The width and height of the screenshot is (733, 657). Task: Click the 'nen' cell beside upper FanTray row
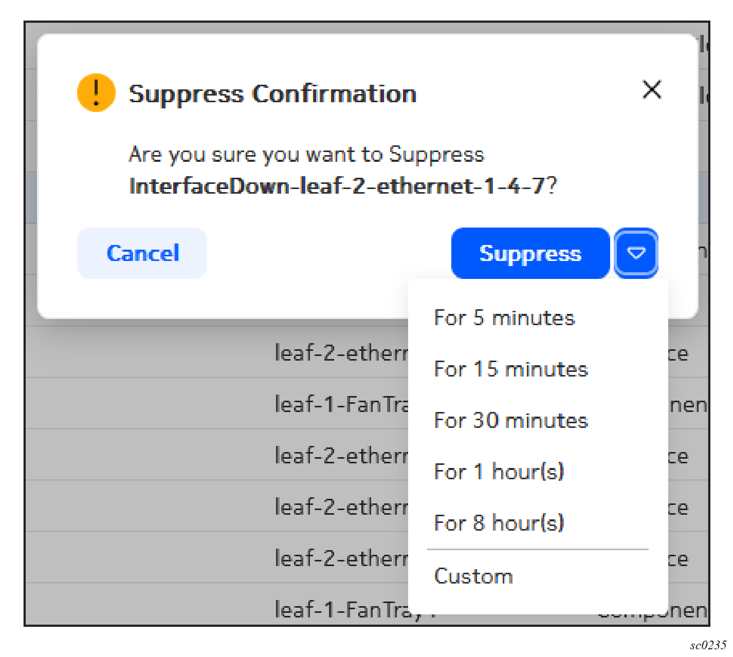[x=688, y=405]
